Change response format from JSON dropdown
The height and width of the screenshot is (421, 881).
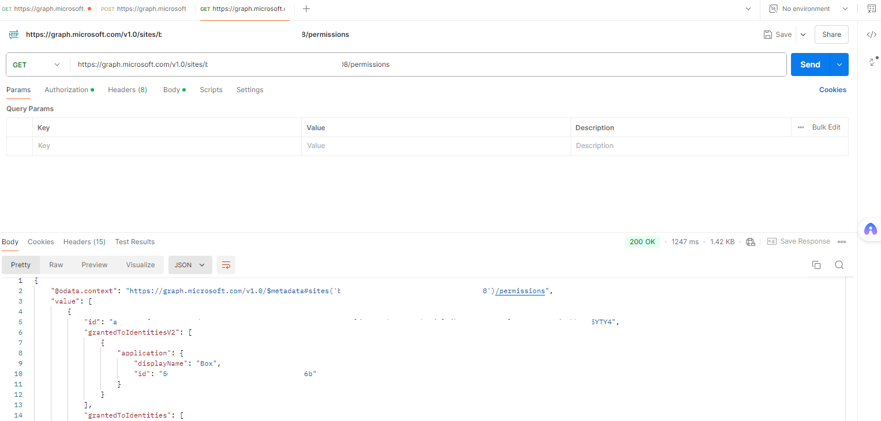click(190, 264)
